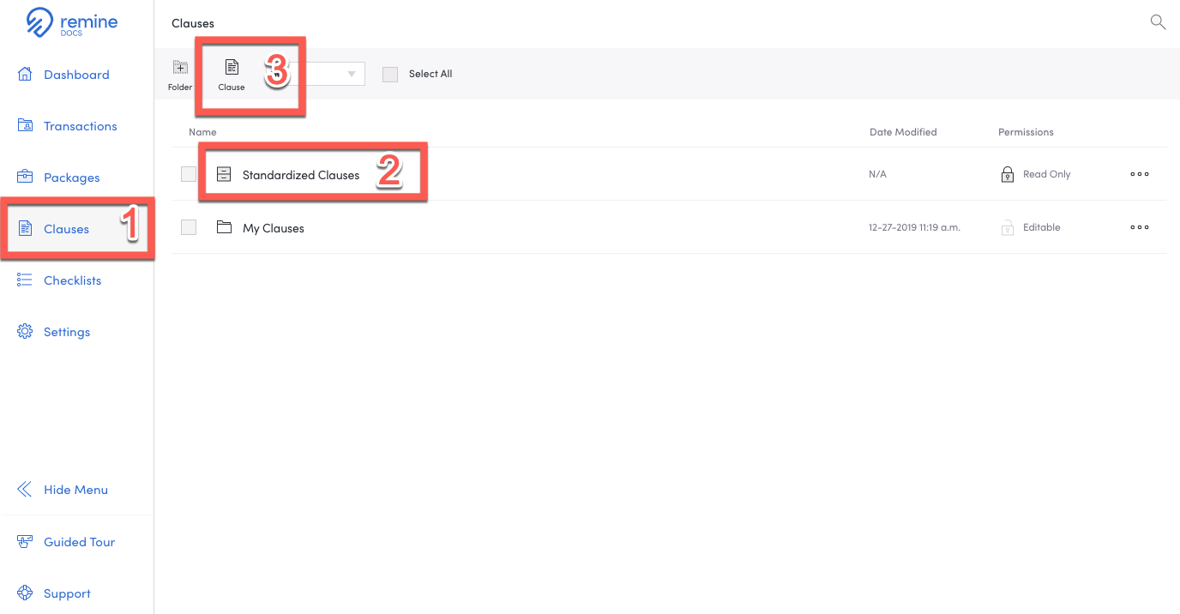The height and width of the screenshot is (614, 1180).
Task: Open the My Clauses folder
Action: click(274, 228)
